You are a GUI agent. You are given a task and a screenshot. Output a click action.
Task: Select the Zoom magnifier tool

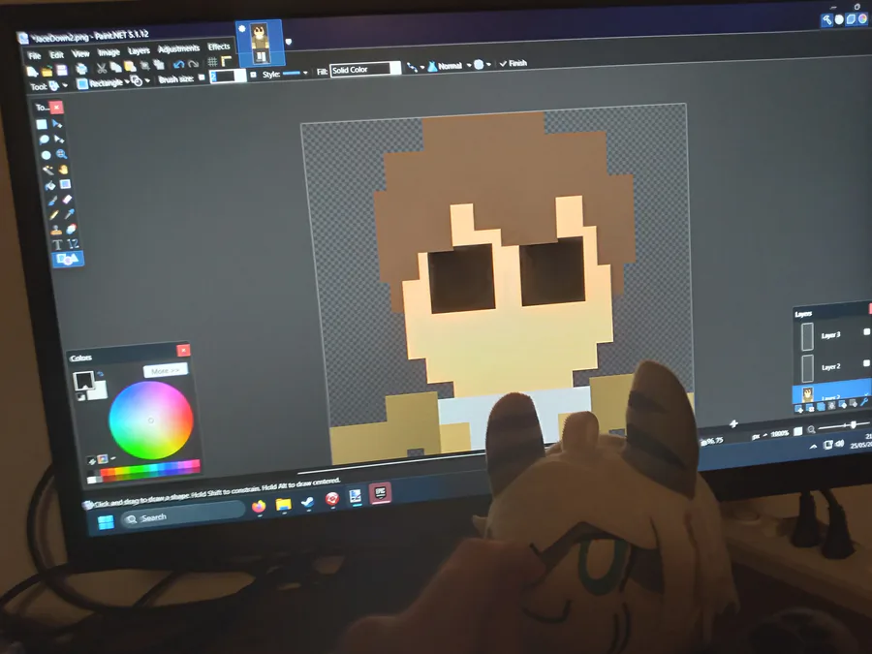click(x=61, y=154)
